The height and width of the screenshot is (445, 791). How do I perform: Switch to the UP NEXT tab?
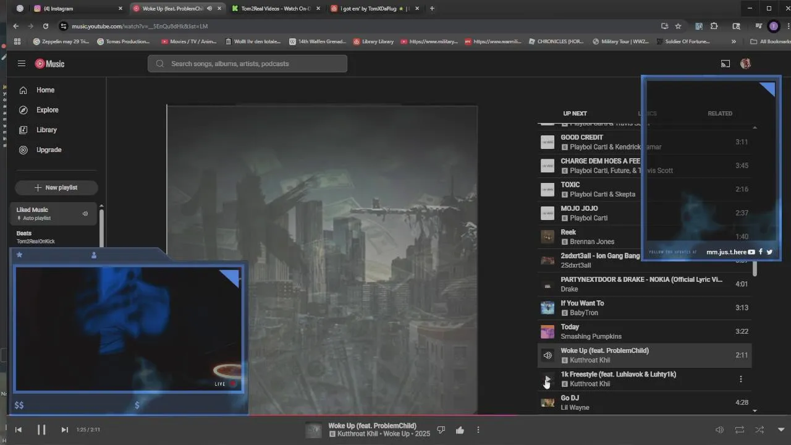[x=575, y=114]
